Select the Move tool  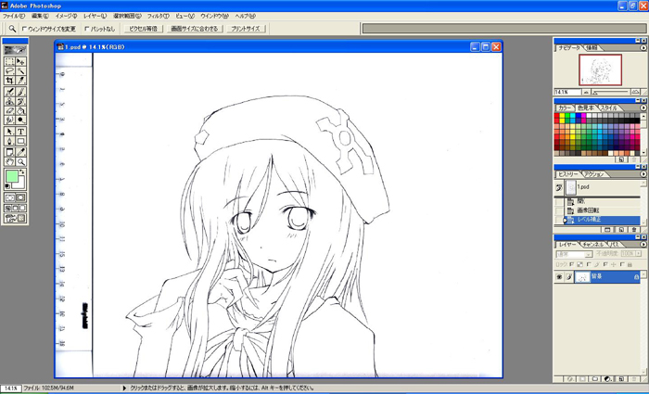(x=20, y=62)
